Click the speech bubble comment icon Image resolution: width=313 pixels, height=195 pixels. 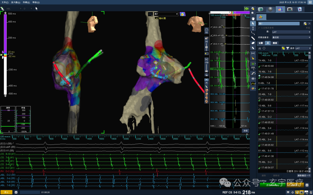[288, 192]
